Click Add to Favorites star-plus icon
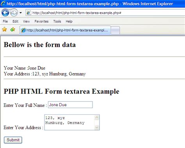The image size is (185, 148). point(13,29)
